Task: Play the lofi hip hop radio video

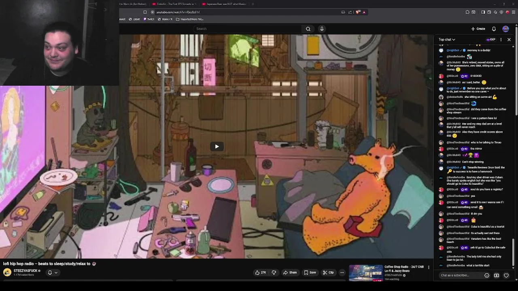Action: (x=217, y=146)
